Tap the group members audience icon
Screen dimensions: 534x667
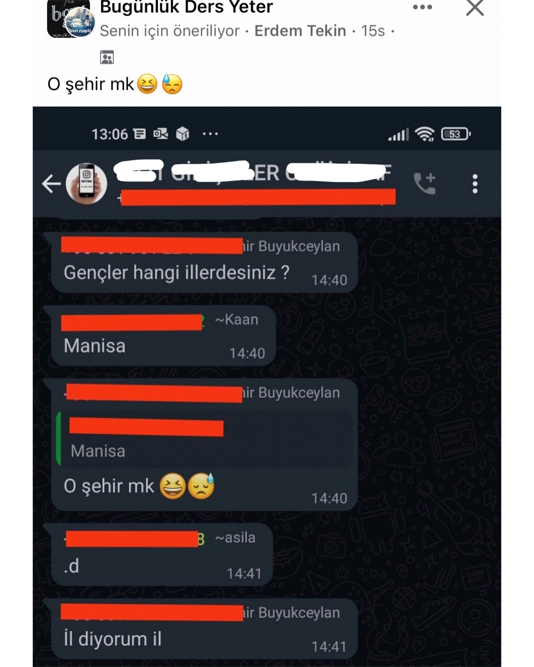click(x=107, y=57)
